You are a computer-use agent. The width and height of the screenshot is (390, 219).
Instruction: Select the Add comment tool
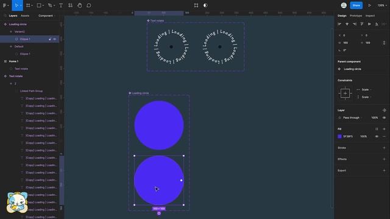click(89, 5)
